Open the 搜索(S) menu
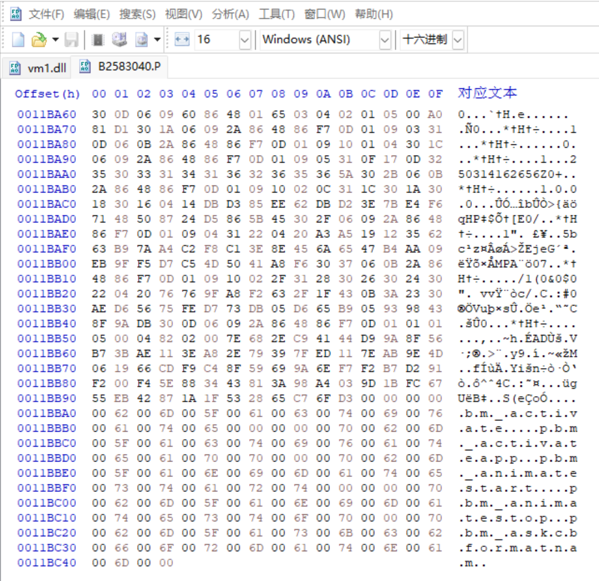This screenshot has width=599, height=581. (x=138, y=14)
